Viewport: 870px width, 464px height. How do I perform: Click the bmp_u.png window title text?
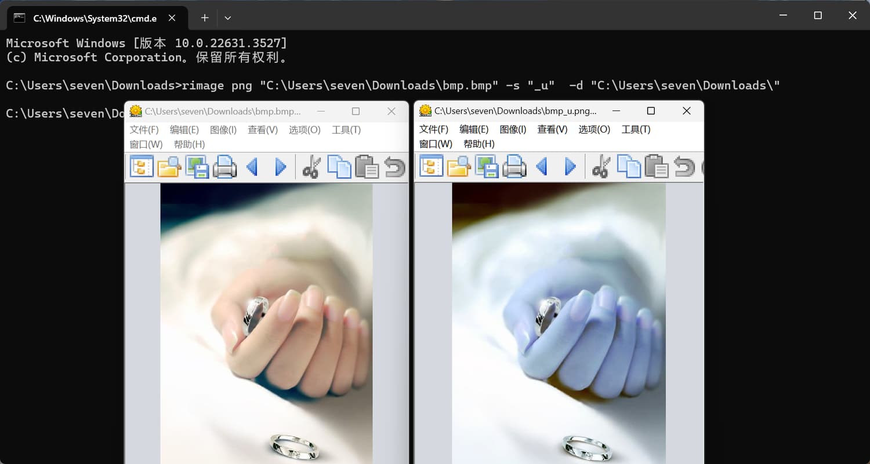[516, 111]
